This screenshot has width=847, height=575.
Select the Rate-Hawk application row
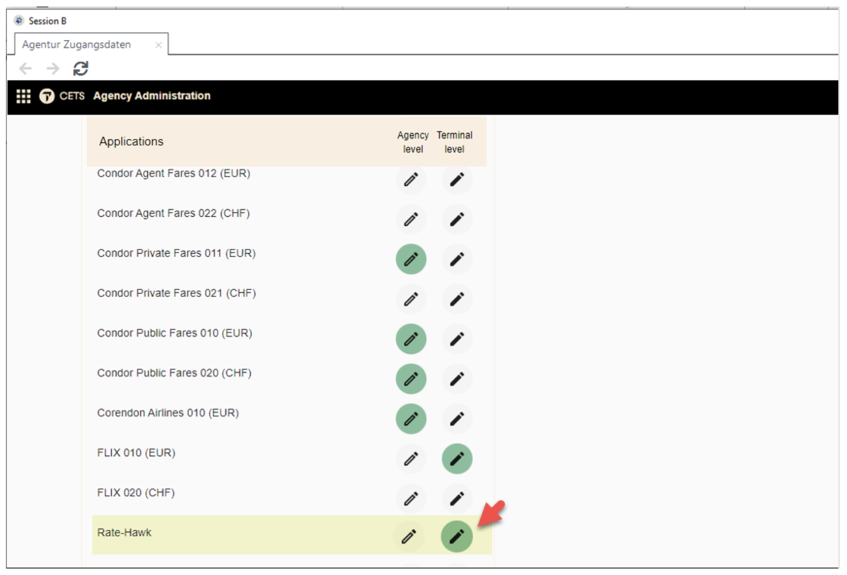[125, 533]
